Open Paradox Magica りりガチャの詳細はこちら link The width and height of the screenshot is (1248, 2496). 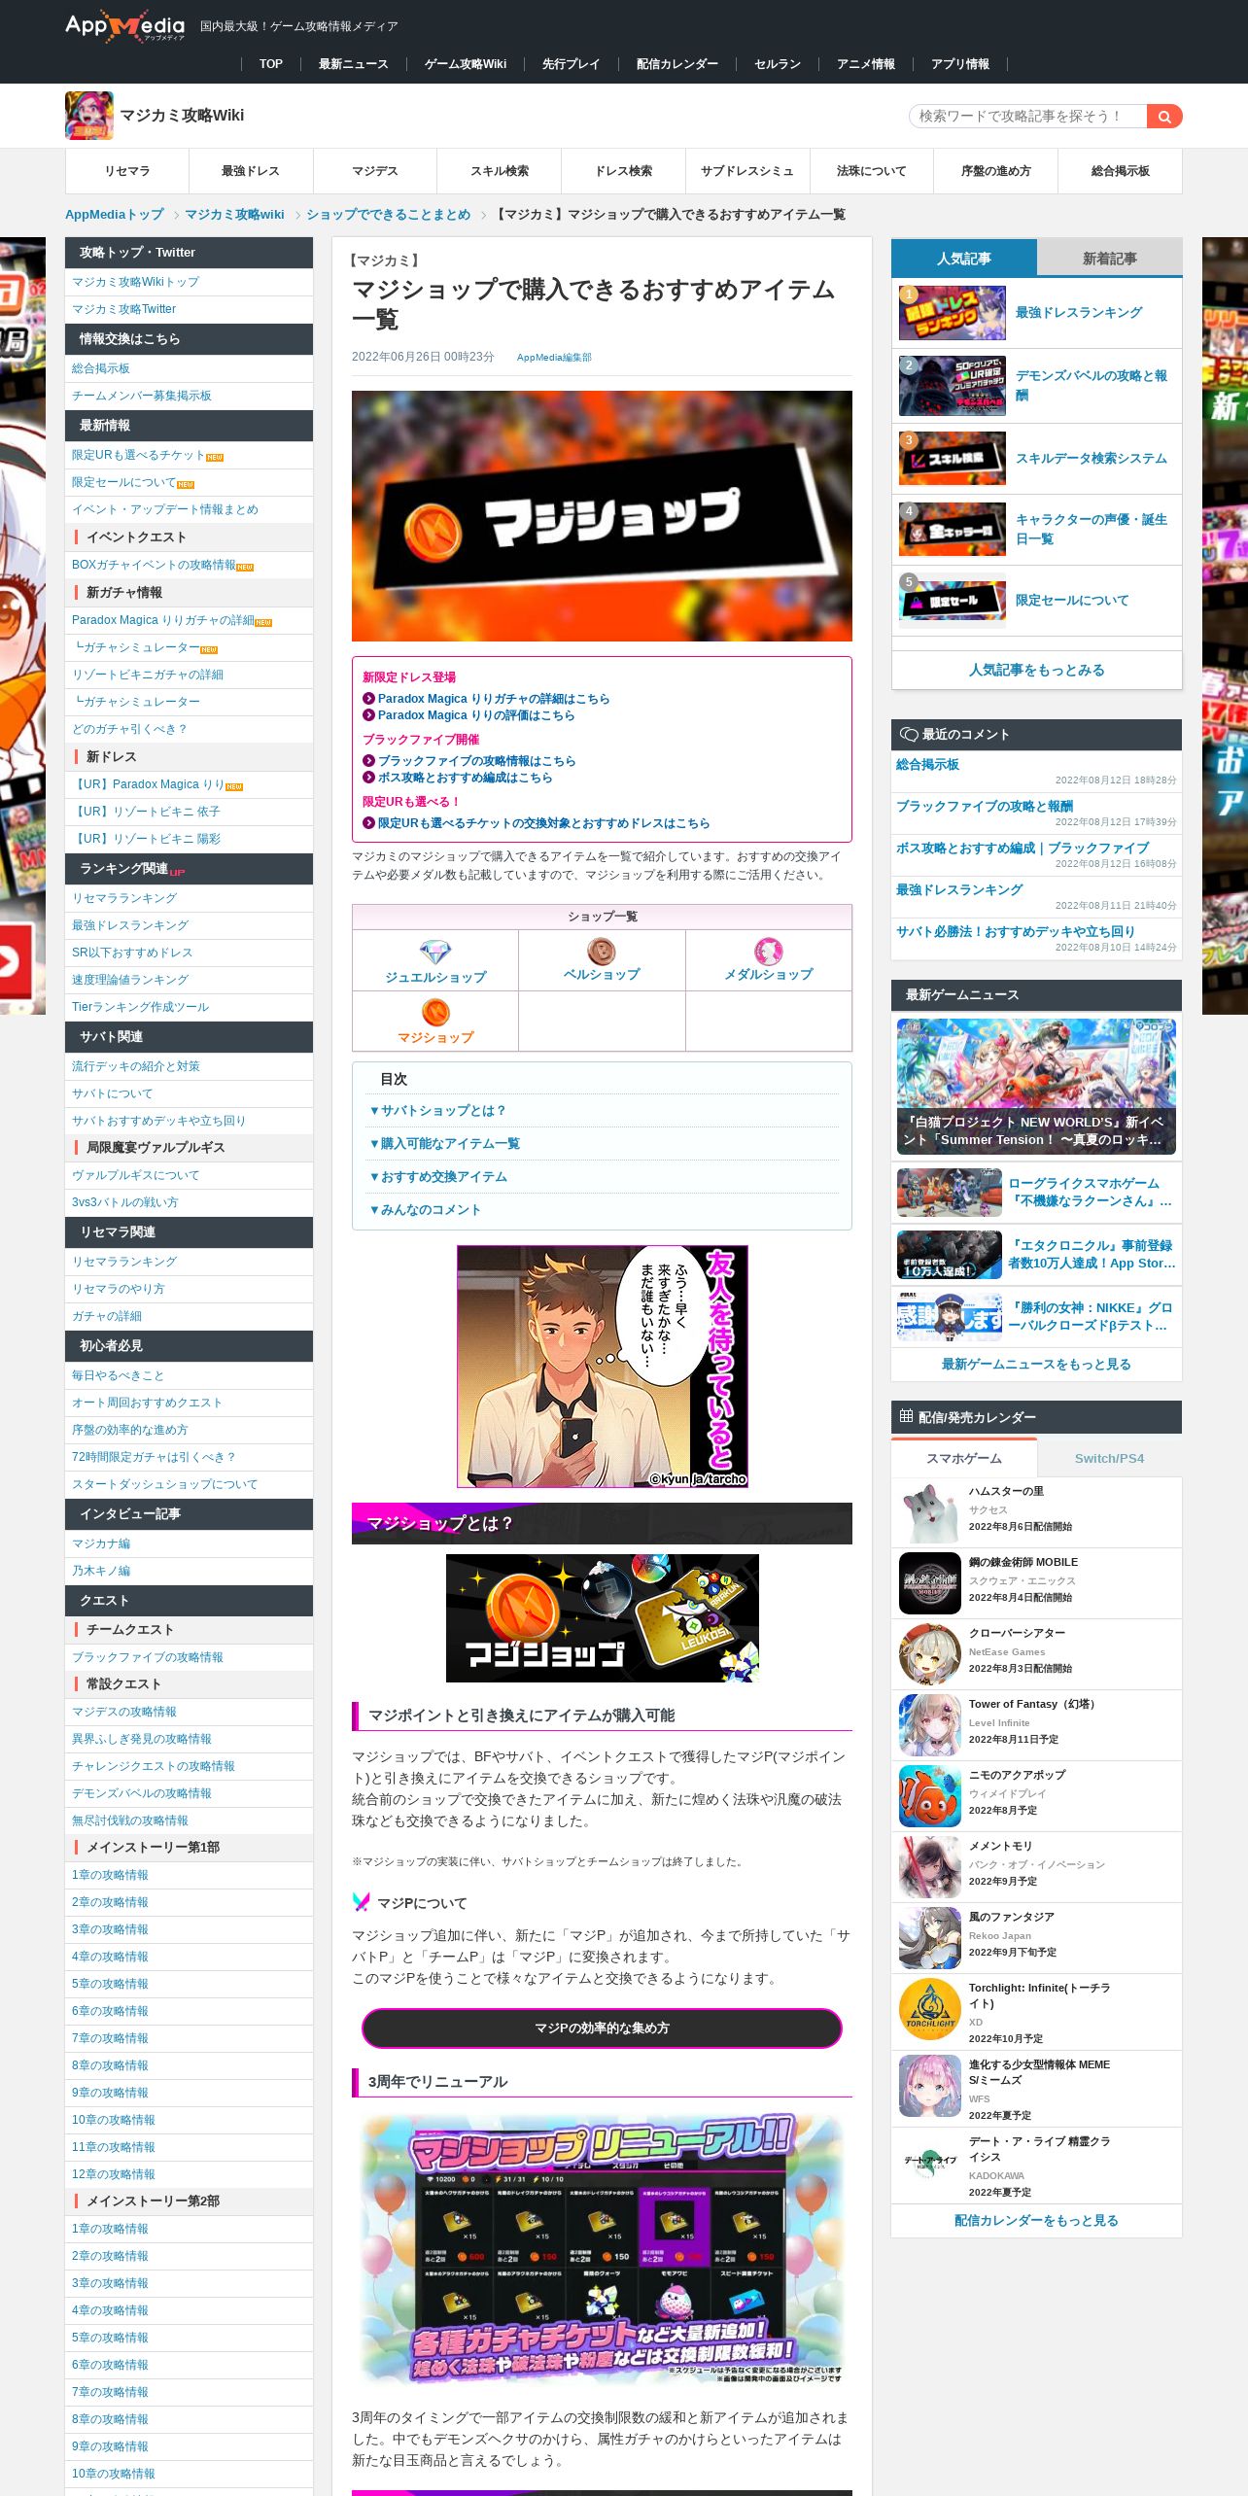[x=494, y=699]
